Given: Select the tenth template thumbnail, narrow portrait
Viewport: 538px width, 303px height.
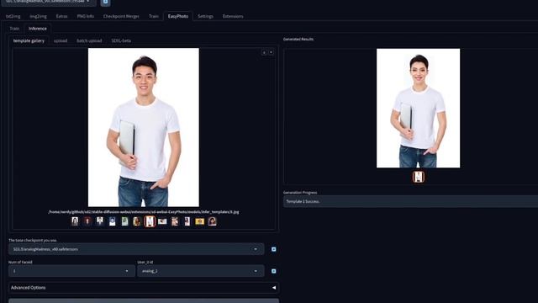Looking at the screenshot, I should [187, 221].
